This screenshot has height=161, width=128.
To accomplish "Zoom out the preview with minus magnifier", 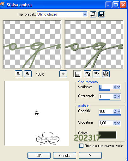I will pyautogui.click(x=19, y=74).
